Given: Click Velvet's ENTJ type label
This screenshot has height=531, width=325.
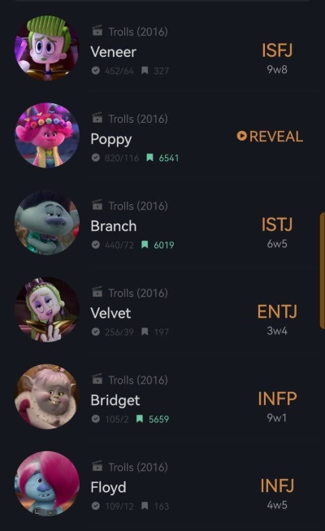Looking at the screenshot, I should 277,311.
